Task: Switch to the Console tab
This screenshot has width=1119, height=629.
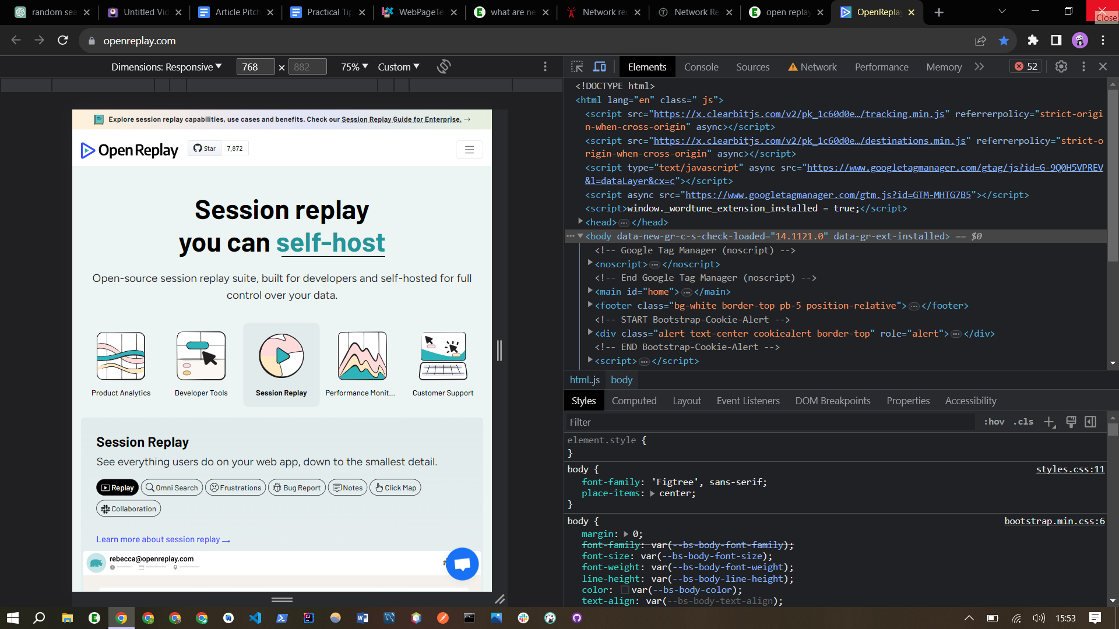Action: point(701,67)
